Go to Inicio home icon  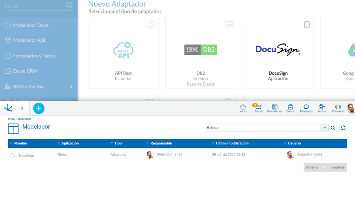coord(243,108)
